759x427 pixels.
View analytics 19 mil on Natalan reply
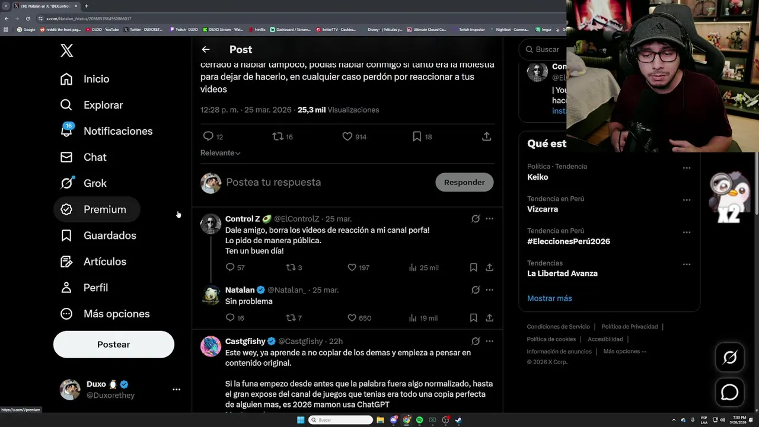(423, 318)
